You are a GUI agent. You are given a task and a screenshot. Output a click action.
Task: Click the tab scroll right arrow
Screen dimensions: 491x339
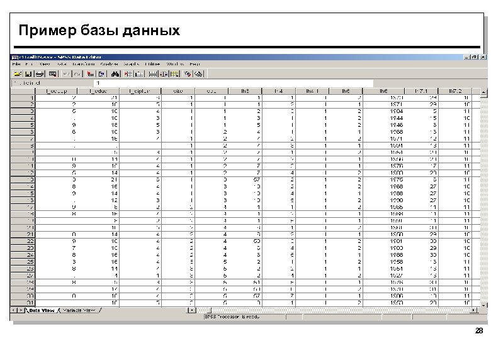[20, 310]
